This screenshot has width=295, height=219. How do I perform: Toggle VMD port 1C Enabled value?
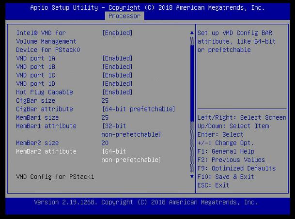pyautogui.click(x=117, y=75)
